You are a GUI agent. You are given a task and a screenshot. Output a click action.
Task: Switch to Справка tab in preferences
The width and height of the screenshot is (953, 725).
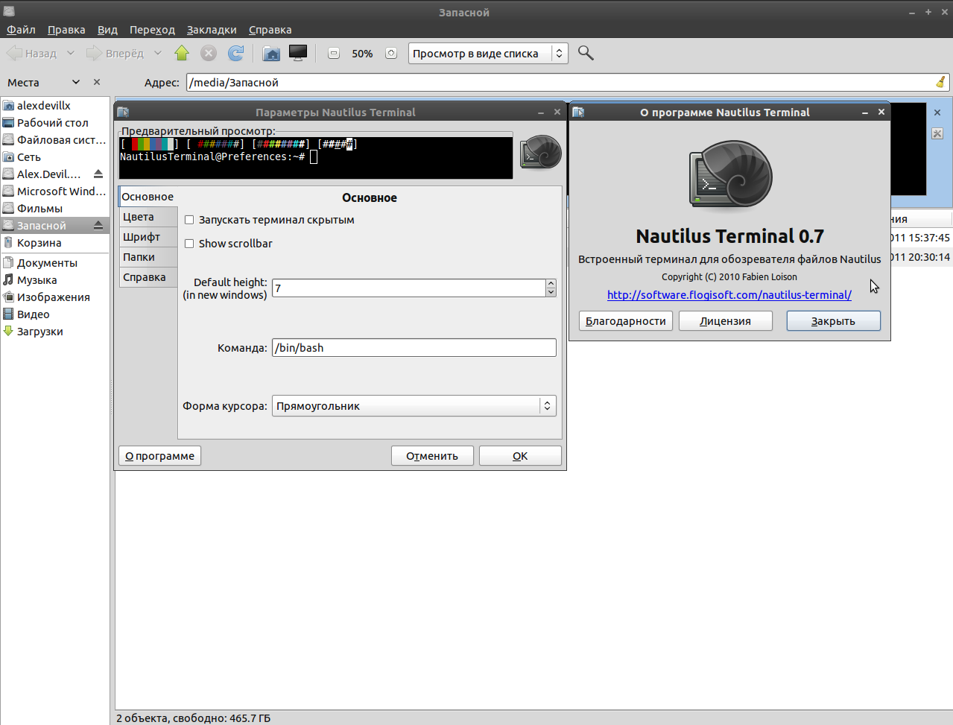tap(148, 277)
